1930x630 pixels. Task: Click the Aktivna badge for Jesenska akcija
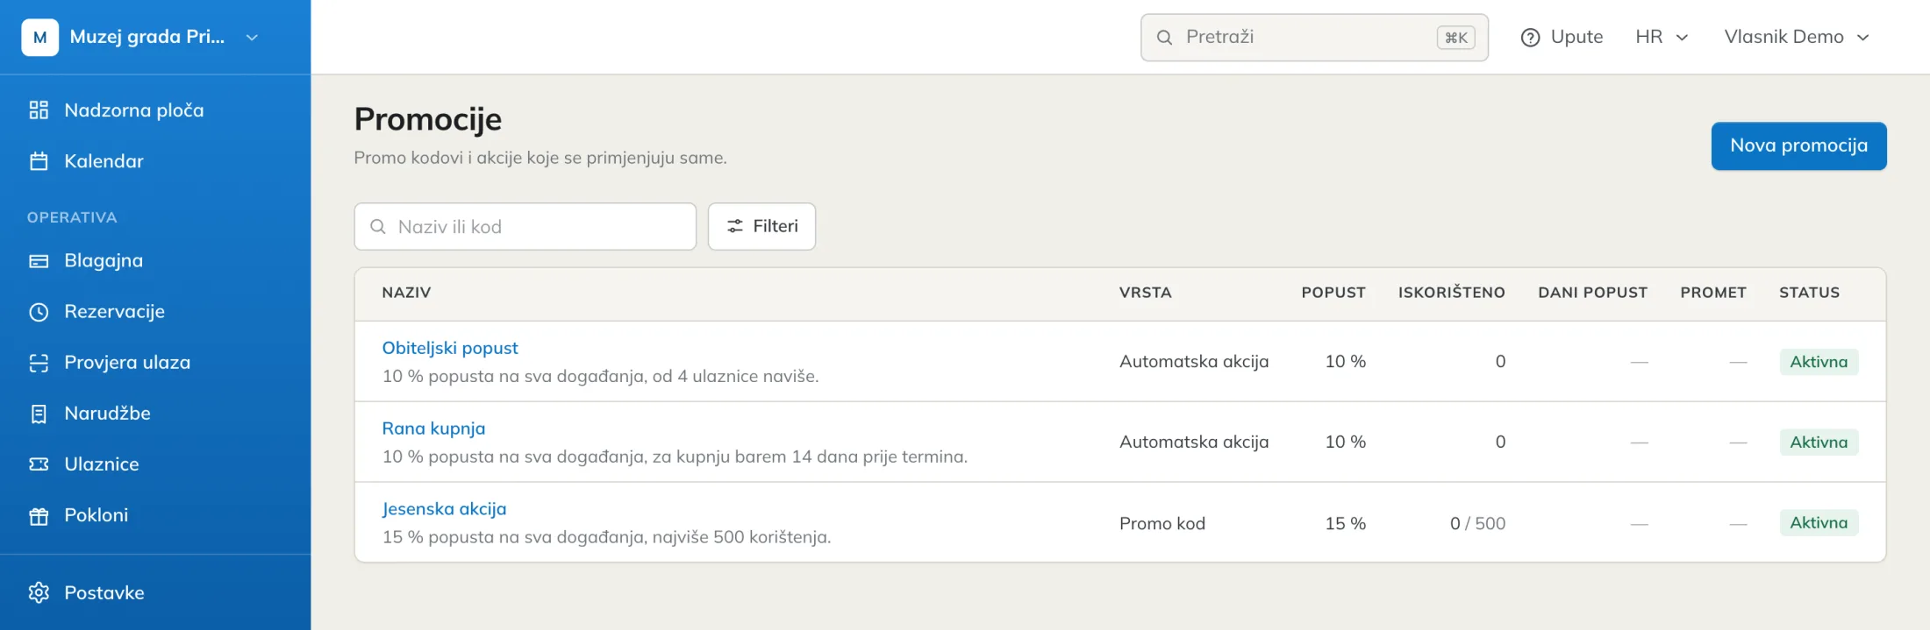tap(1819, 523)
